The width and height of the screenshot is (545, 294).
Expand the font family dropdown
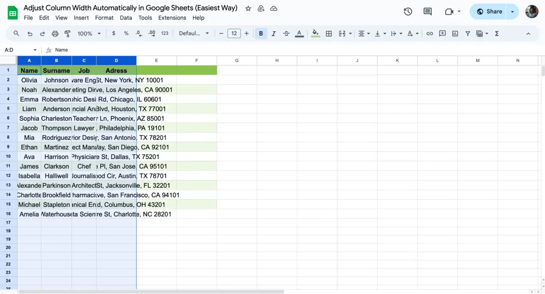point(194,34)
